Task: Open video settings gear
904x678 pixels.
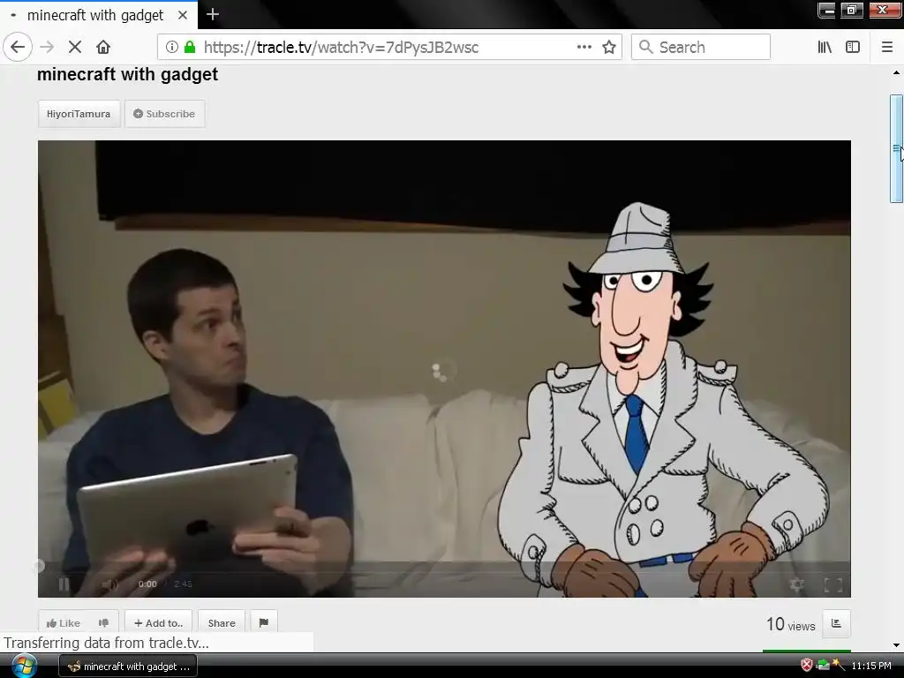Action: 797,584
